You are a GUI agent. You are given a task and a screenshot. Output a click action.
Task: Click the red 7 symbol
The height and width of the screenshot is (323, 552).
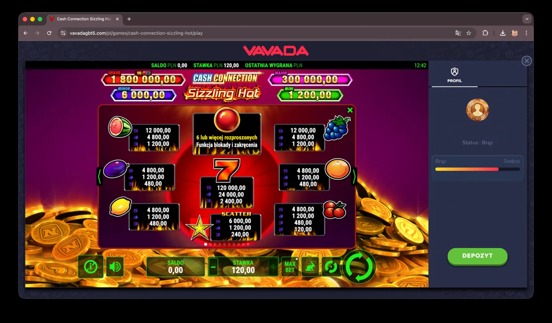[227, 170]
